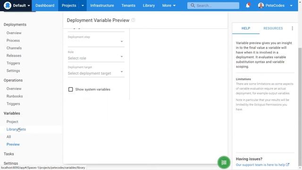Screen dimensions: 302x170
Task: Switch to the HELP tab
Action: pos(246,28)
